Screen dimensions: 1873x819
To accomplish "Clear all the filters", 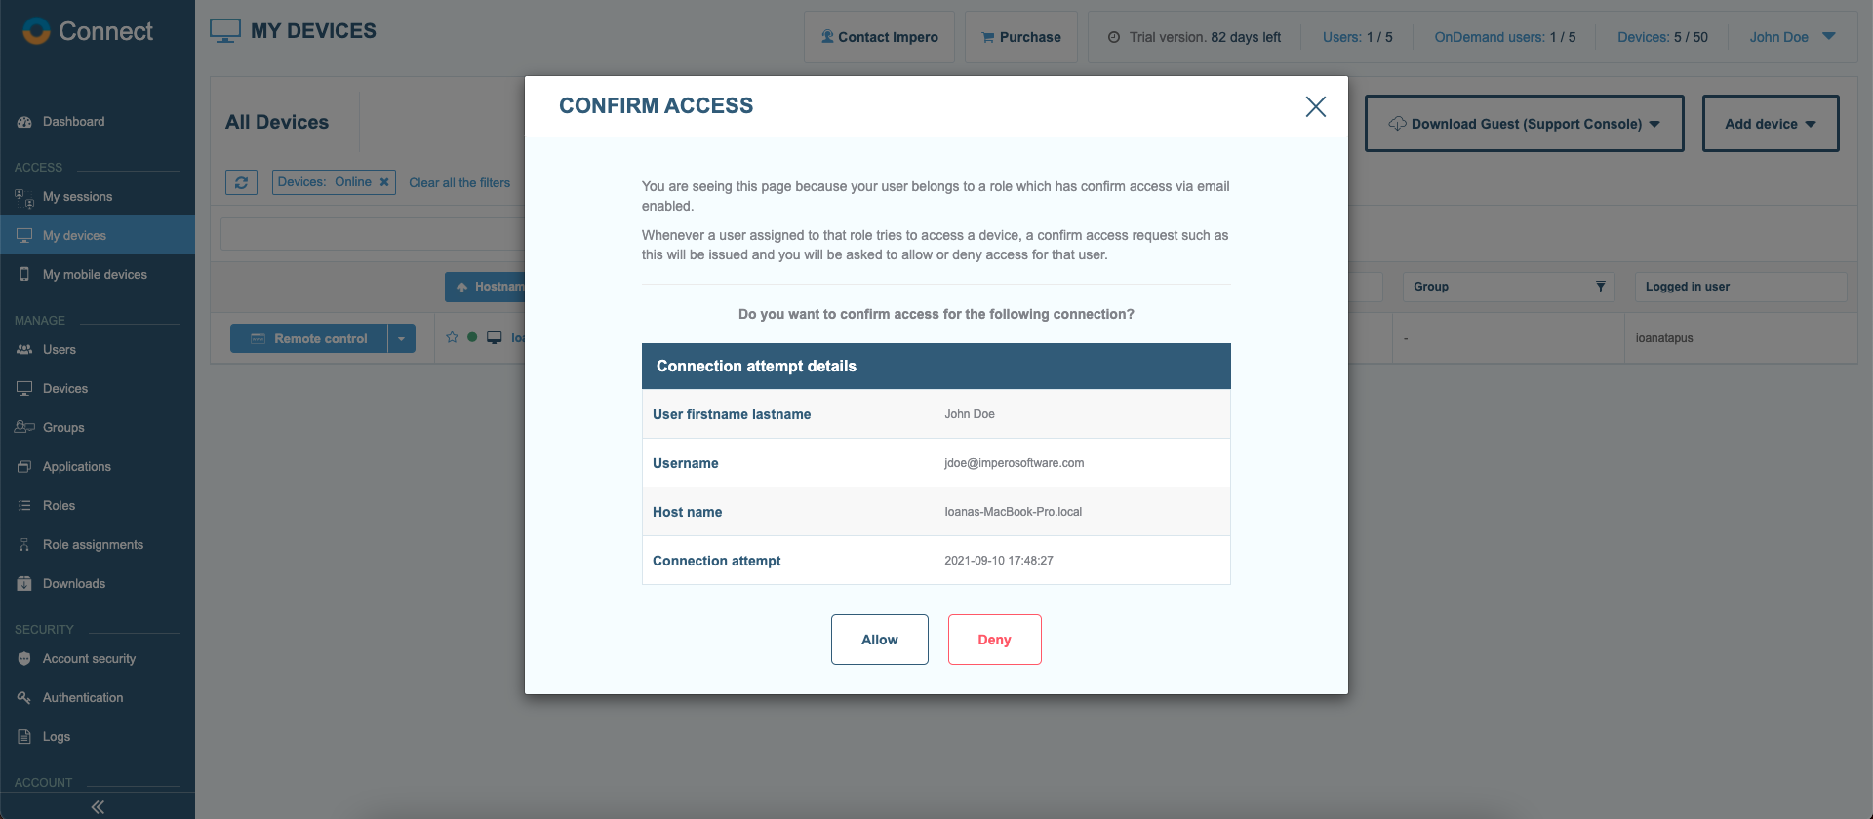I will point(459,182).
